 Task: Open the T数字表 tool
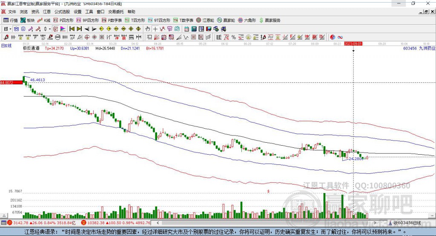[x=183, y=20]
